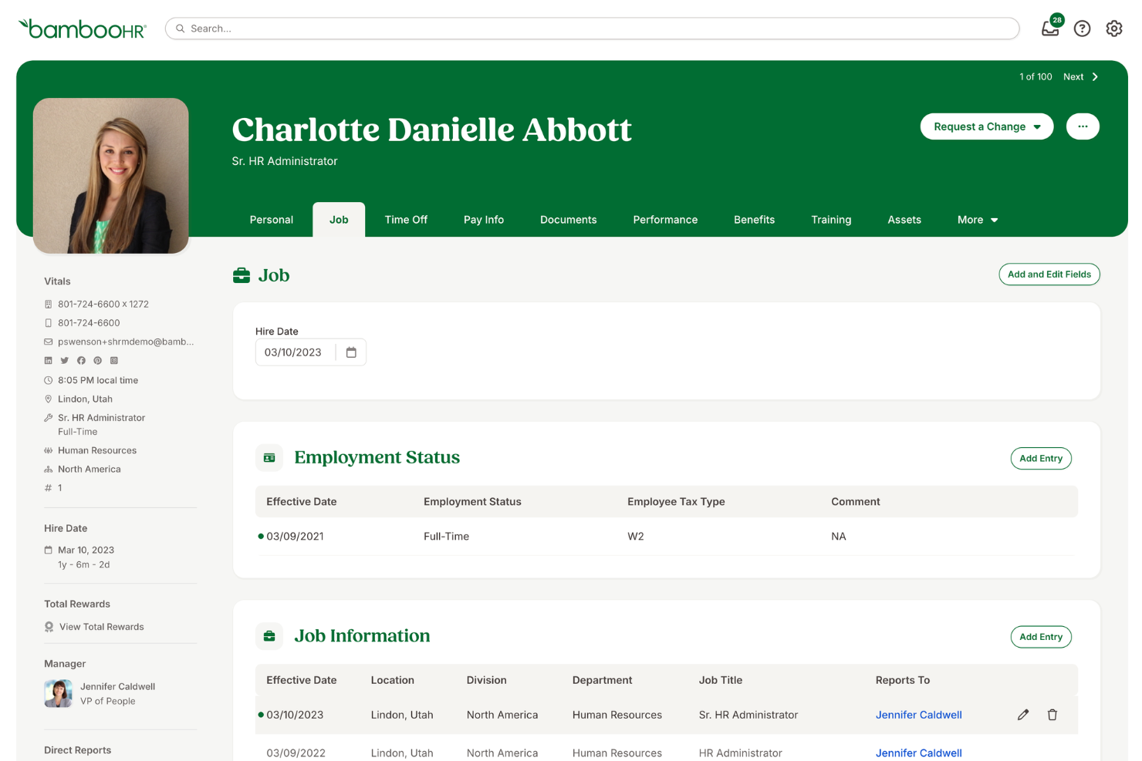Click Add and Edit Fields button
Screen dimensions: 1142x761
pyautogui.click(x=1049, y=274)
